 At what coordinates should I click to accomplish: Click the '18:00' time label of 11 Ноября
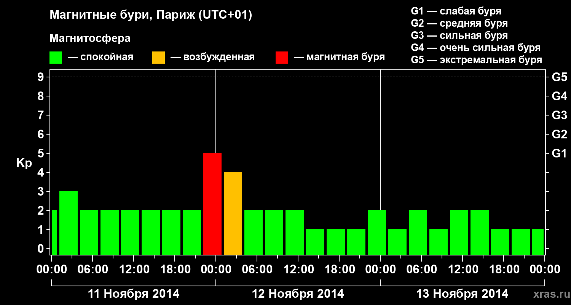[175, 270]
